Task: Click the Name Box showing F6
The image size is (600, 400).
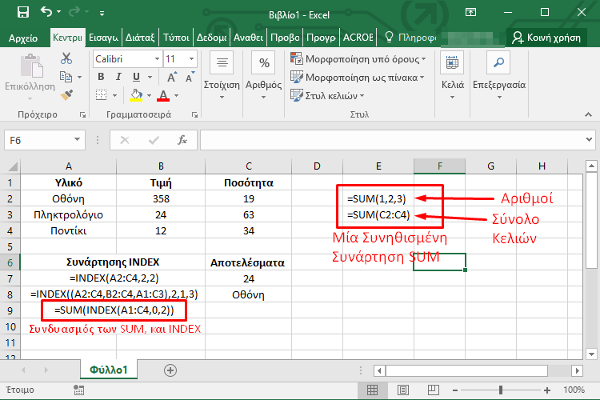Action: coord(38,140)
